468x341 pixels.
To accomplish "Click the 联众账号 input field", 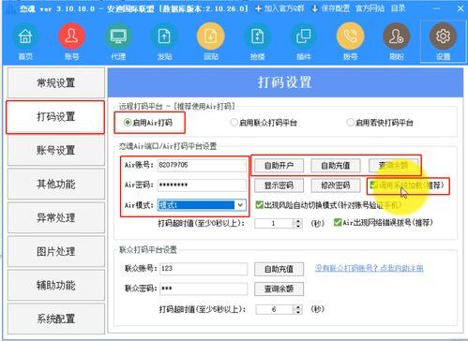I will tap(204, 269).
